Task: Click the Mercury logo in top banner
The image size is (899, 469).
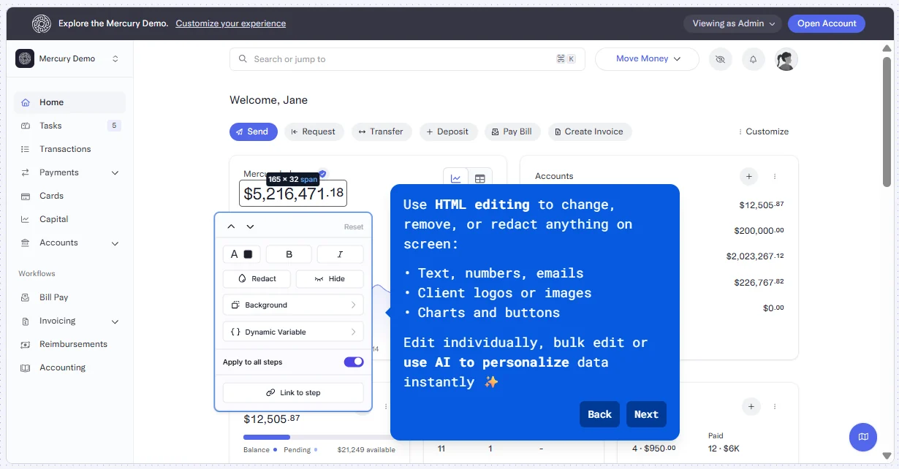Action: pyautogui.click(x=41, y=23)
